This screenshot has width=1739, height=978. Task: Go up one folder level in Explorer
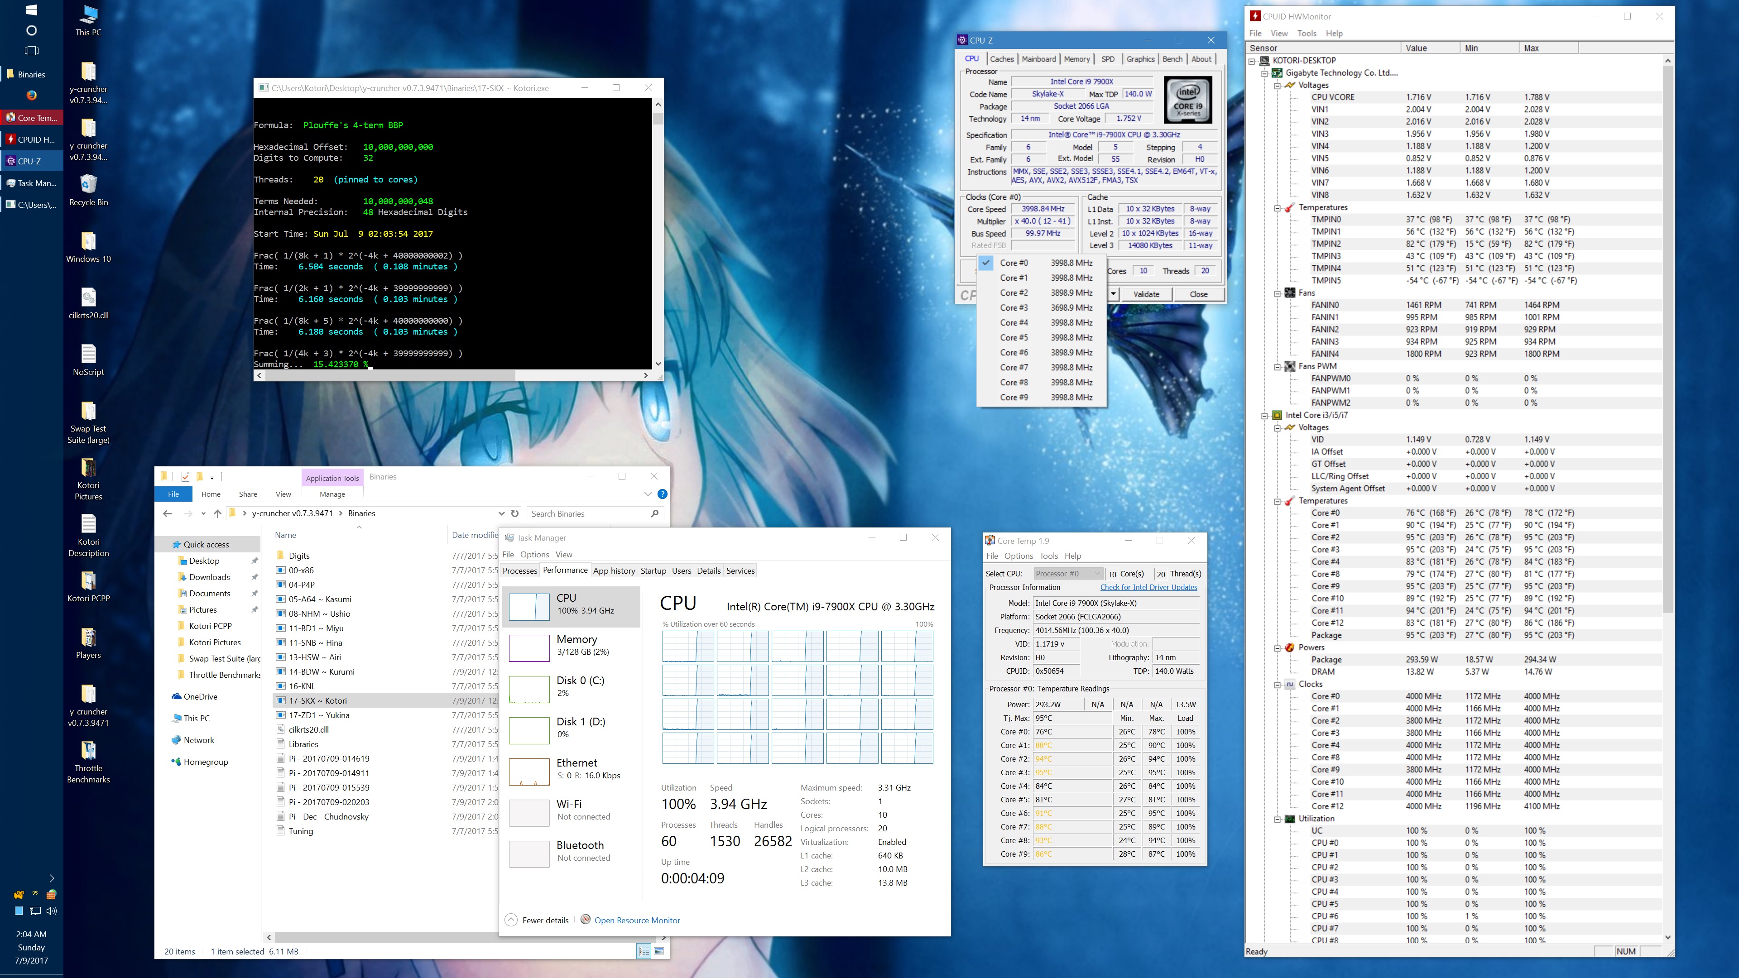click(x=217, y=513)
